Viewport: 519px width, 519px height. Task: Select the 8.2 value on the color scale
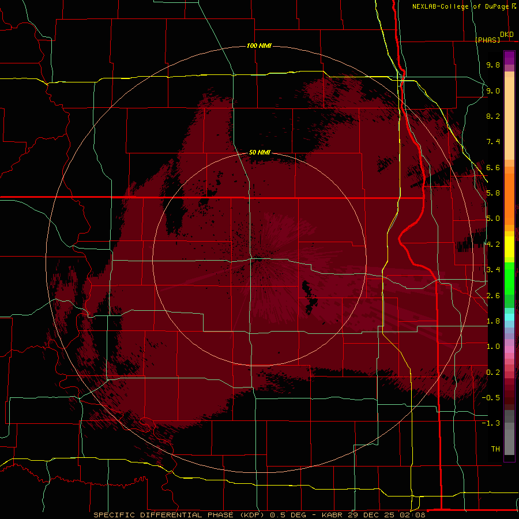coord(493,116)
